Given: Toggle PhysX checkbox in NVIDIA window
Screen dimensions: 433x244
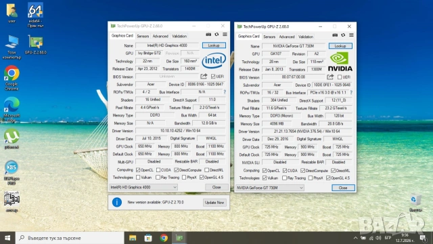Looking at the screenshot, I should 311,178.
